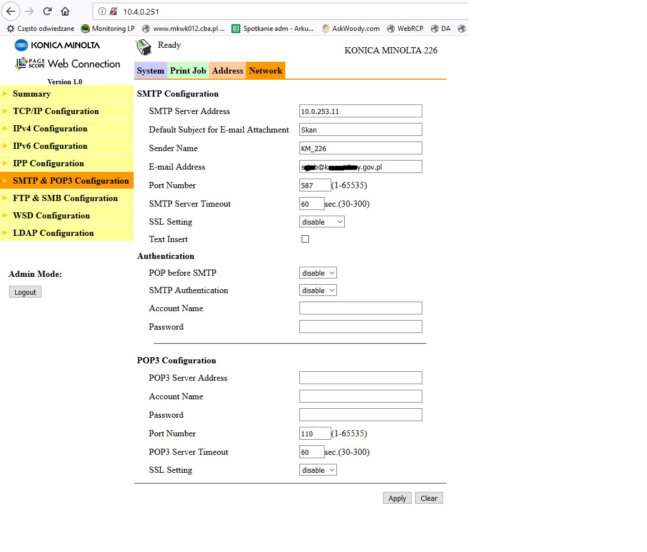Image resolution: width=647 pixels, height=552 pixels.
Task: Open the SMTP Authentication dropdown
Action: click(x=318, y=290)
